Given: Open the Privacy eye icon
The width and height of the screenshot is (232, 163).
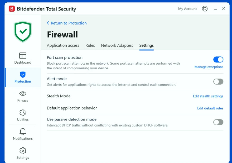Looking at the screenshot, I should [23, 94].
